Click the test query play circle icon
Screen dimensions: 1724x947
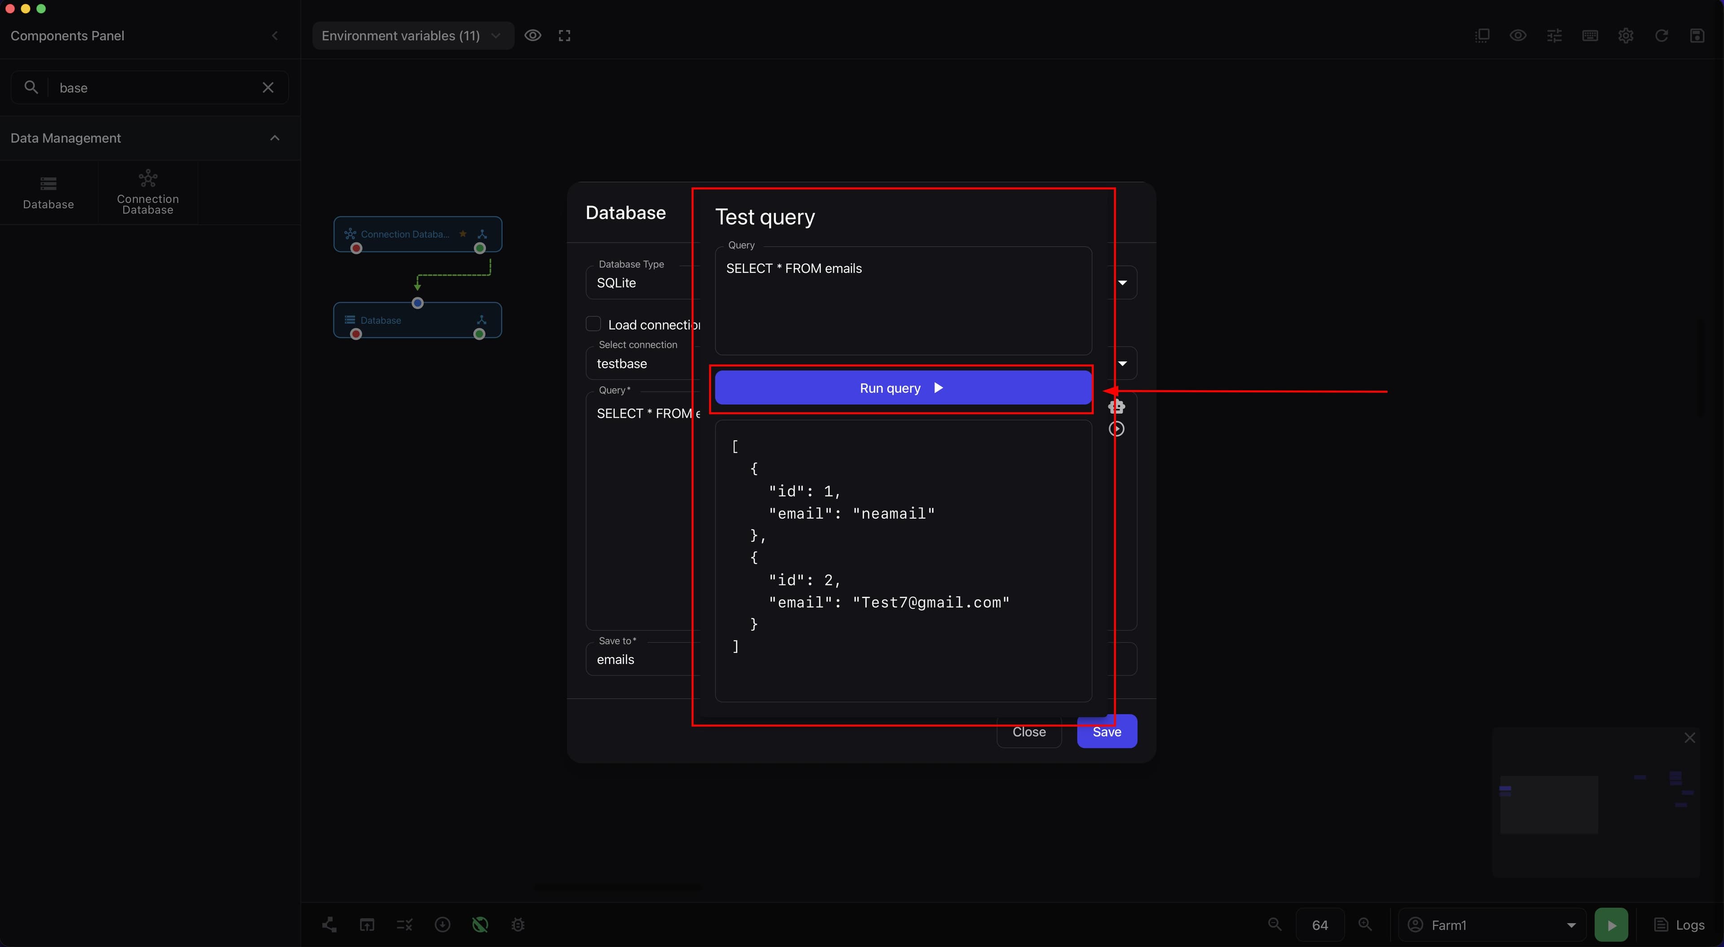coord(1116,429)
